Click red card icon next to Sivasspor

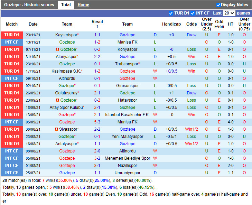point(56,129)
